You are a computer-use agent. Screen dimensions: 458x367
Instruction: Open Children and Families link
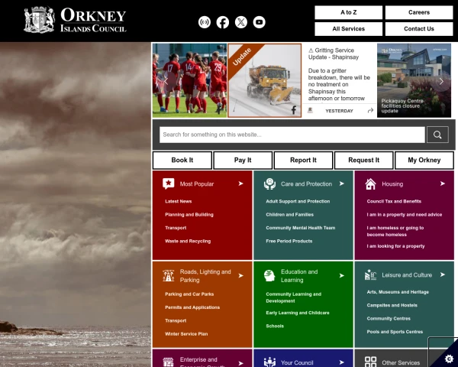coord(289,215)
